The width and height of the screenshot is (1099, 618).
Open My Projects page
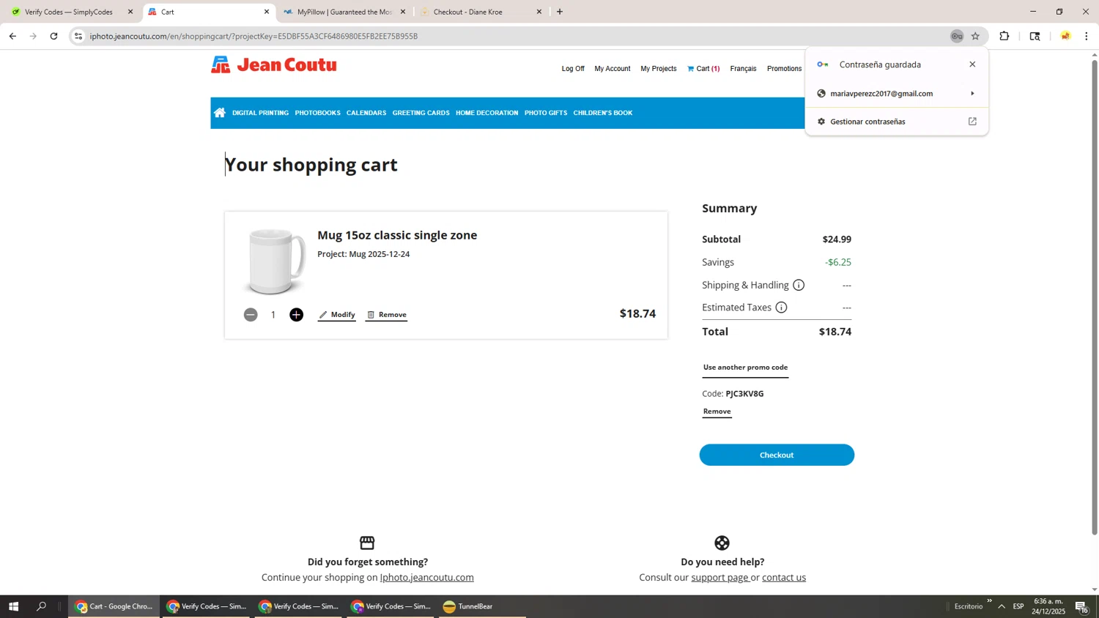point(659,69)
